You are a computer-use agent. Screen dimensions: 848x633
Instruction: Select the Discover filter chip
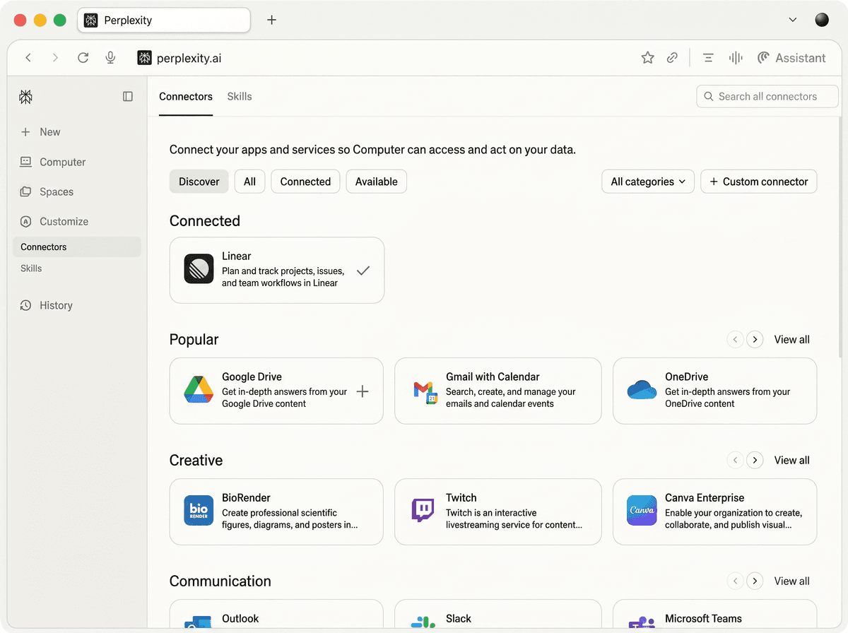tap(199, 182)
